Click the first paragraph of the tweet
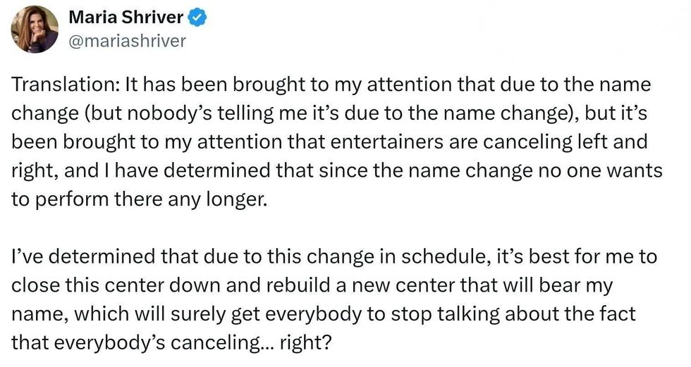The image size is (691, 367). point(331,142)
